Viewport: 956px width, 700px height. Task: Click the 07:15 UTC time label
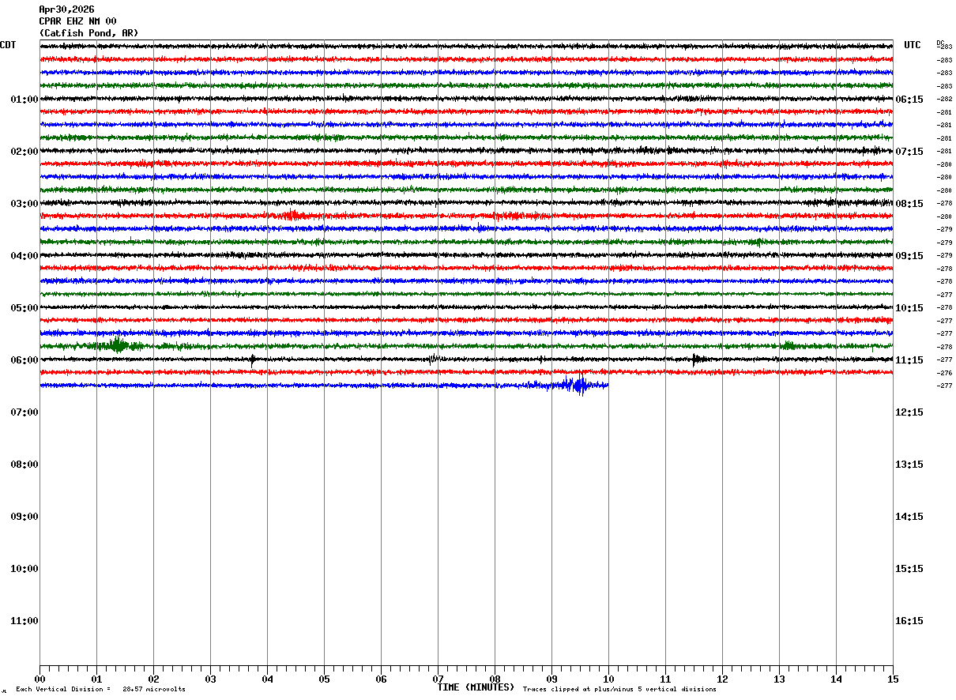pyautogui.click(x=909, y=151)
